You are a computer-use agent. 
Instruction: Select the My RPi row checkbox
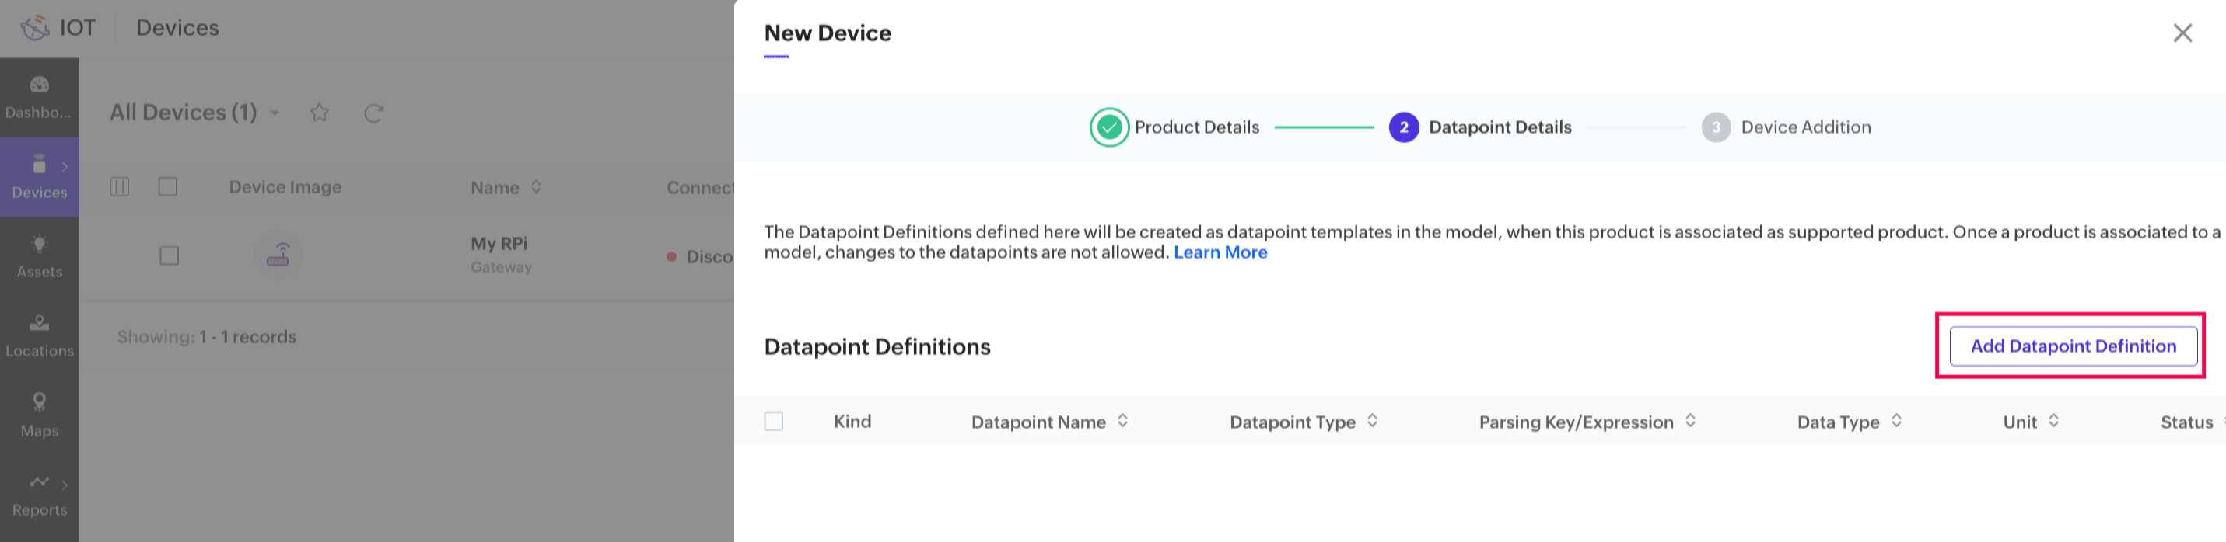coord(170,255)
